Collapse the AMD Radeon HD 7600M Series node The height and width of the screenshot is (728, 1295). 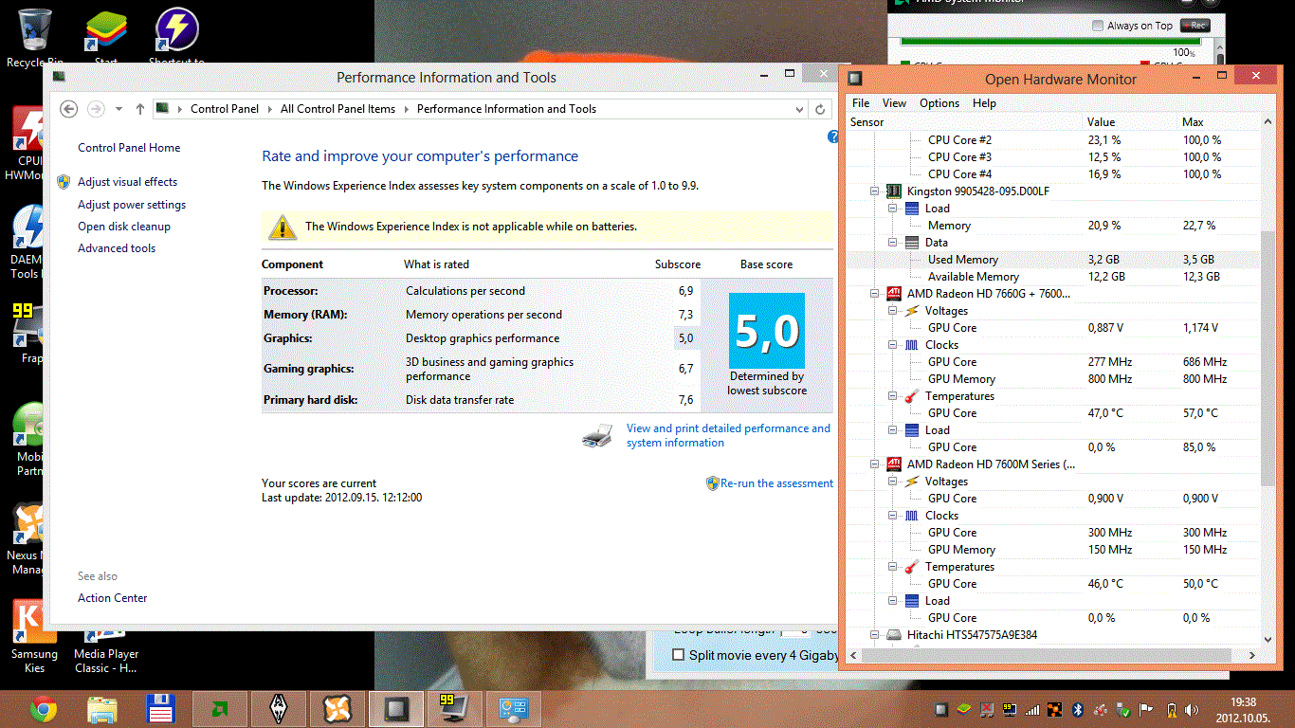tap(875, 464)
